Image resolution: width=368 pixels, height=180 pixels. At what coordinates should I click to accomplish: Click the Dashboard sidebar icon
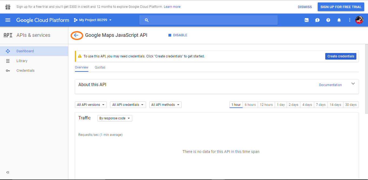tap(8, 51)
